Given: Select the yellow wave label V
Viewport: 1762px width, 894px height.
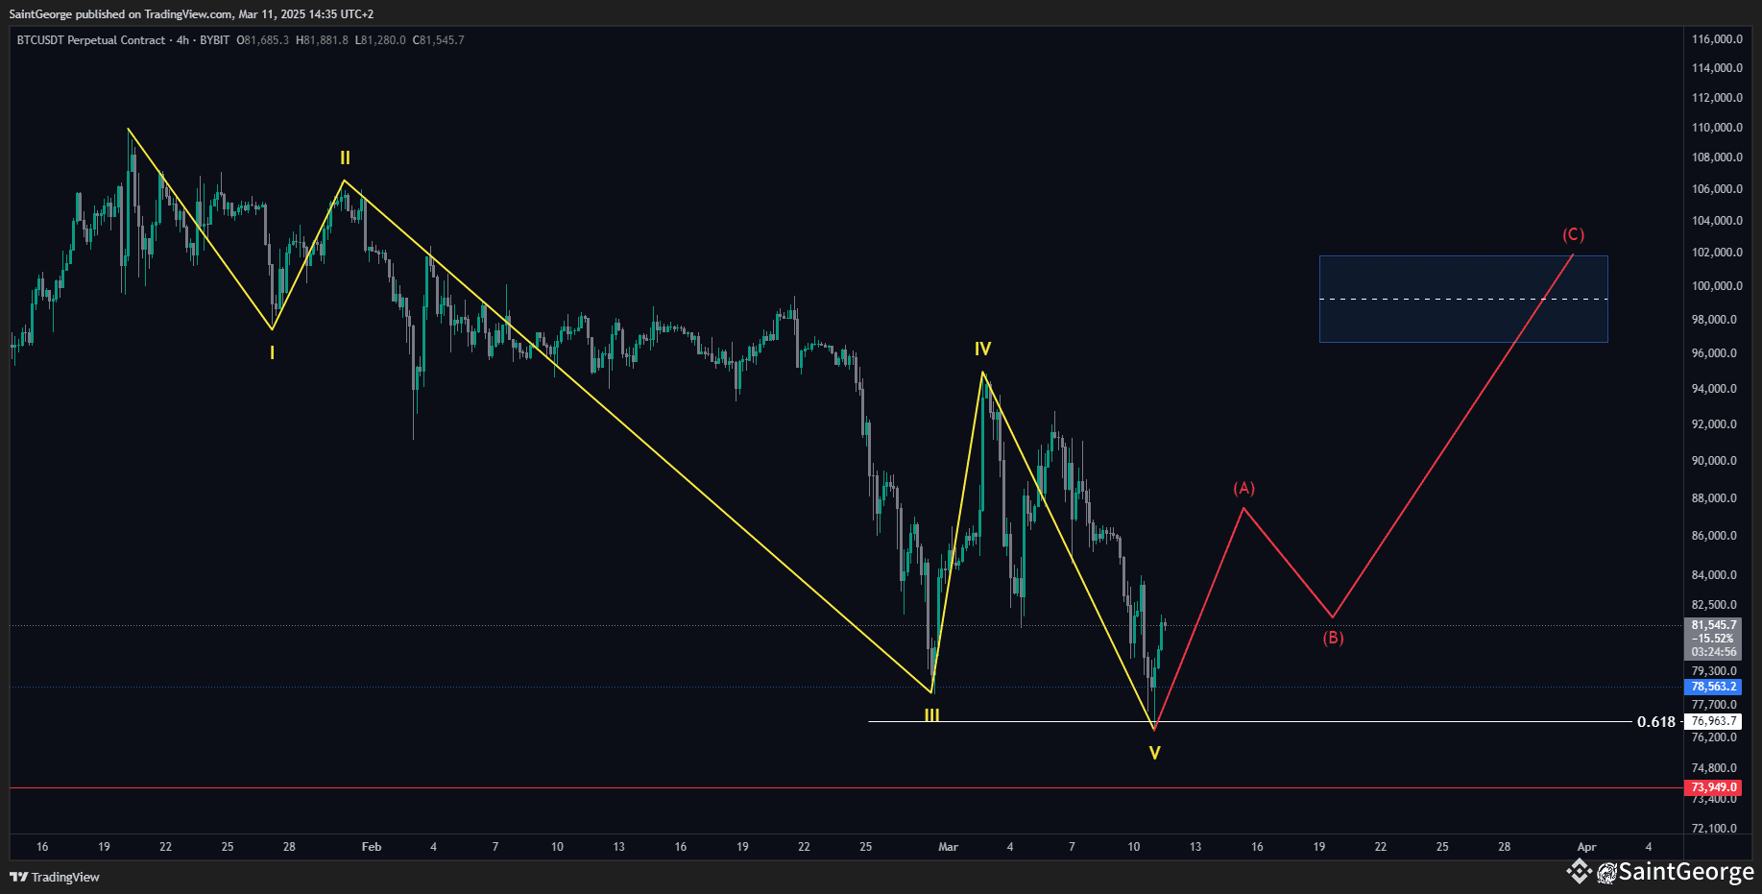Looking at the screenshot, I should pyautogui.click(x=1155, y=754).
